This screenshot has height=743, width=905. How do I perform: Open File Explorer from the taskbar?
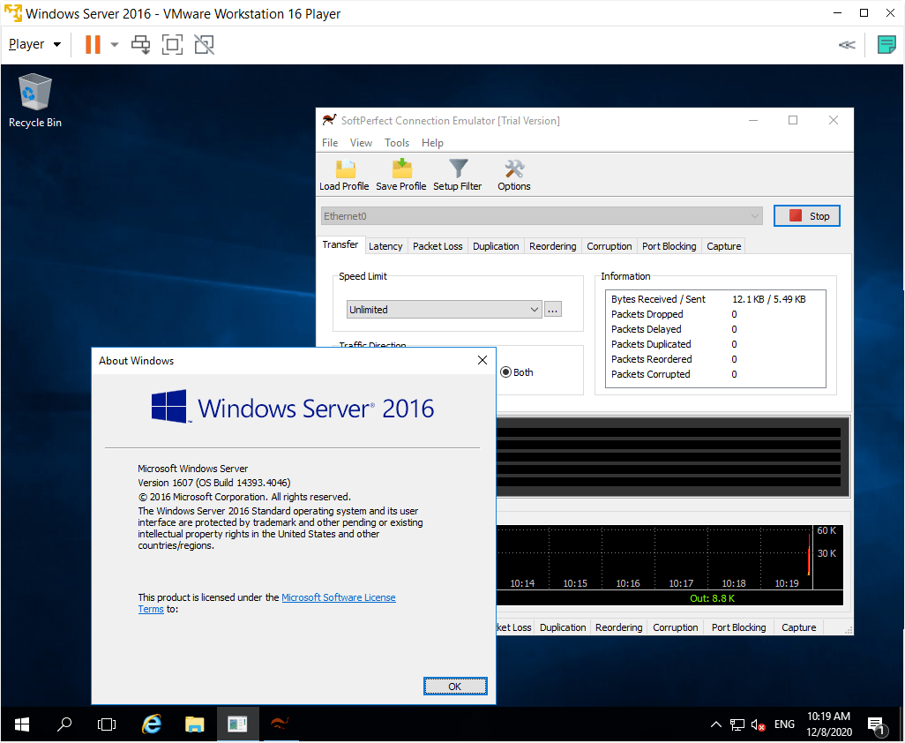point(195,724)
